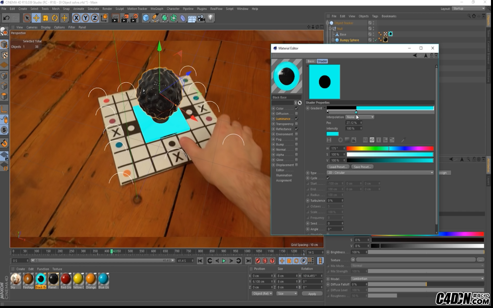This screenshot has width=493, height=308.
Task: Add a Camera object
Action: (x=201, y=18)
